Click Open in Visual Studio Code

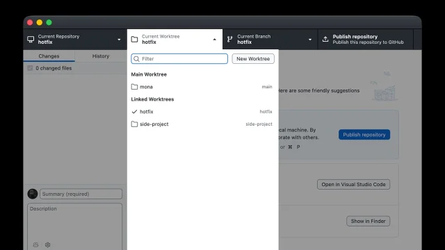point(353,184)
